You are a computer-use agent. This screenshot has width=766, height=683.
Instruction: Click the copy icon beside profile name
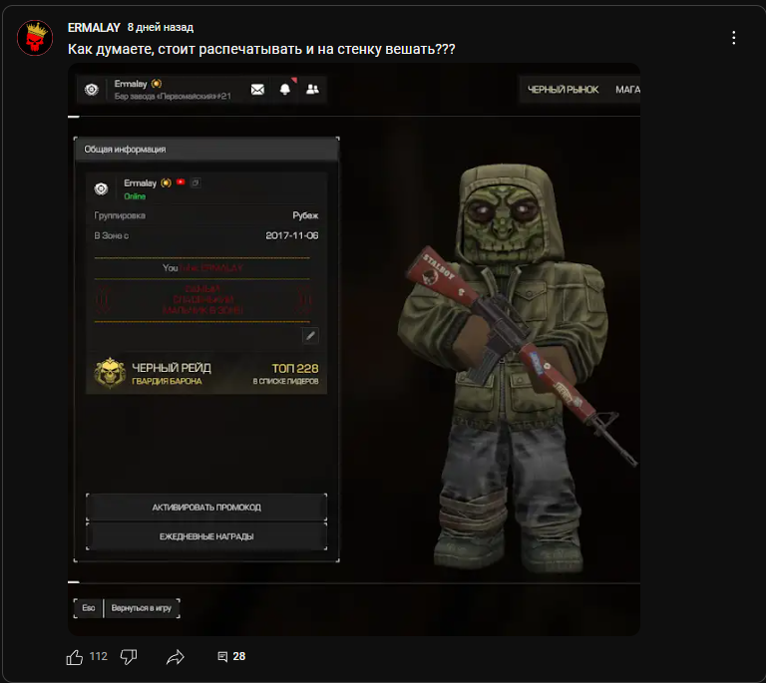pyautogui.click(x=195, y=182)
